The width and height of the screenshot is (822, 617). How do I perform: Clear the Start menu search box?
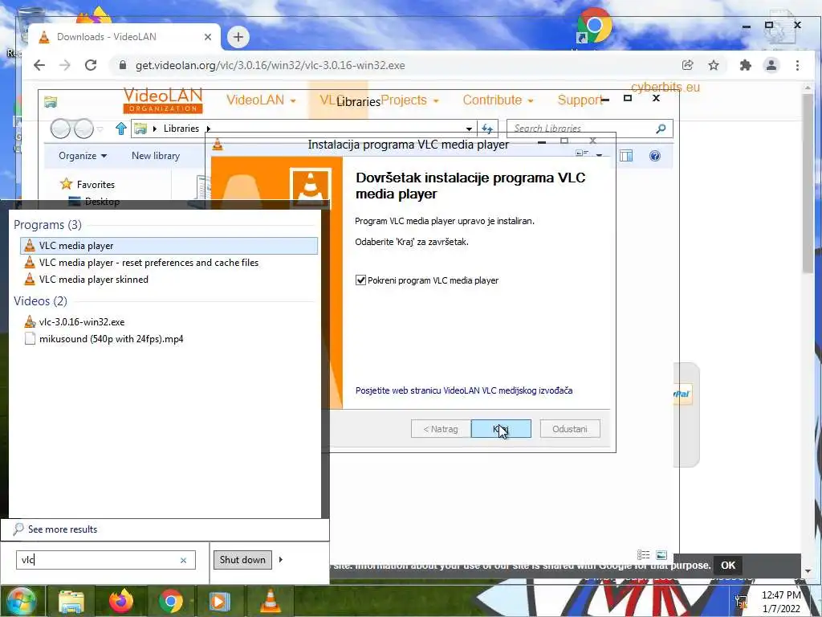184,560
